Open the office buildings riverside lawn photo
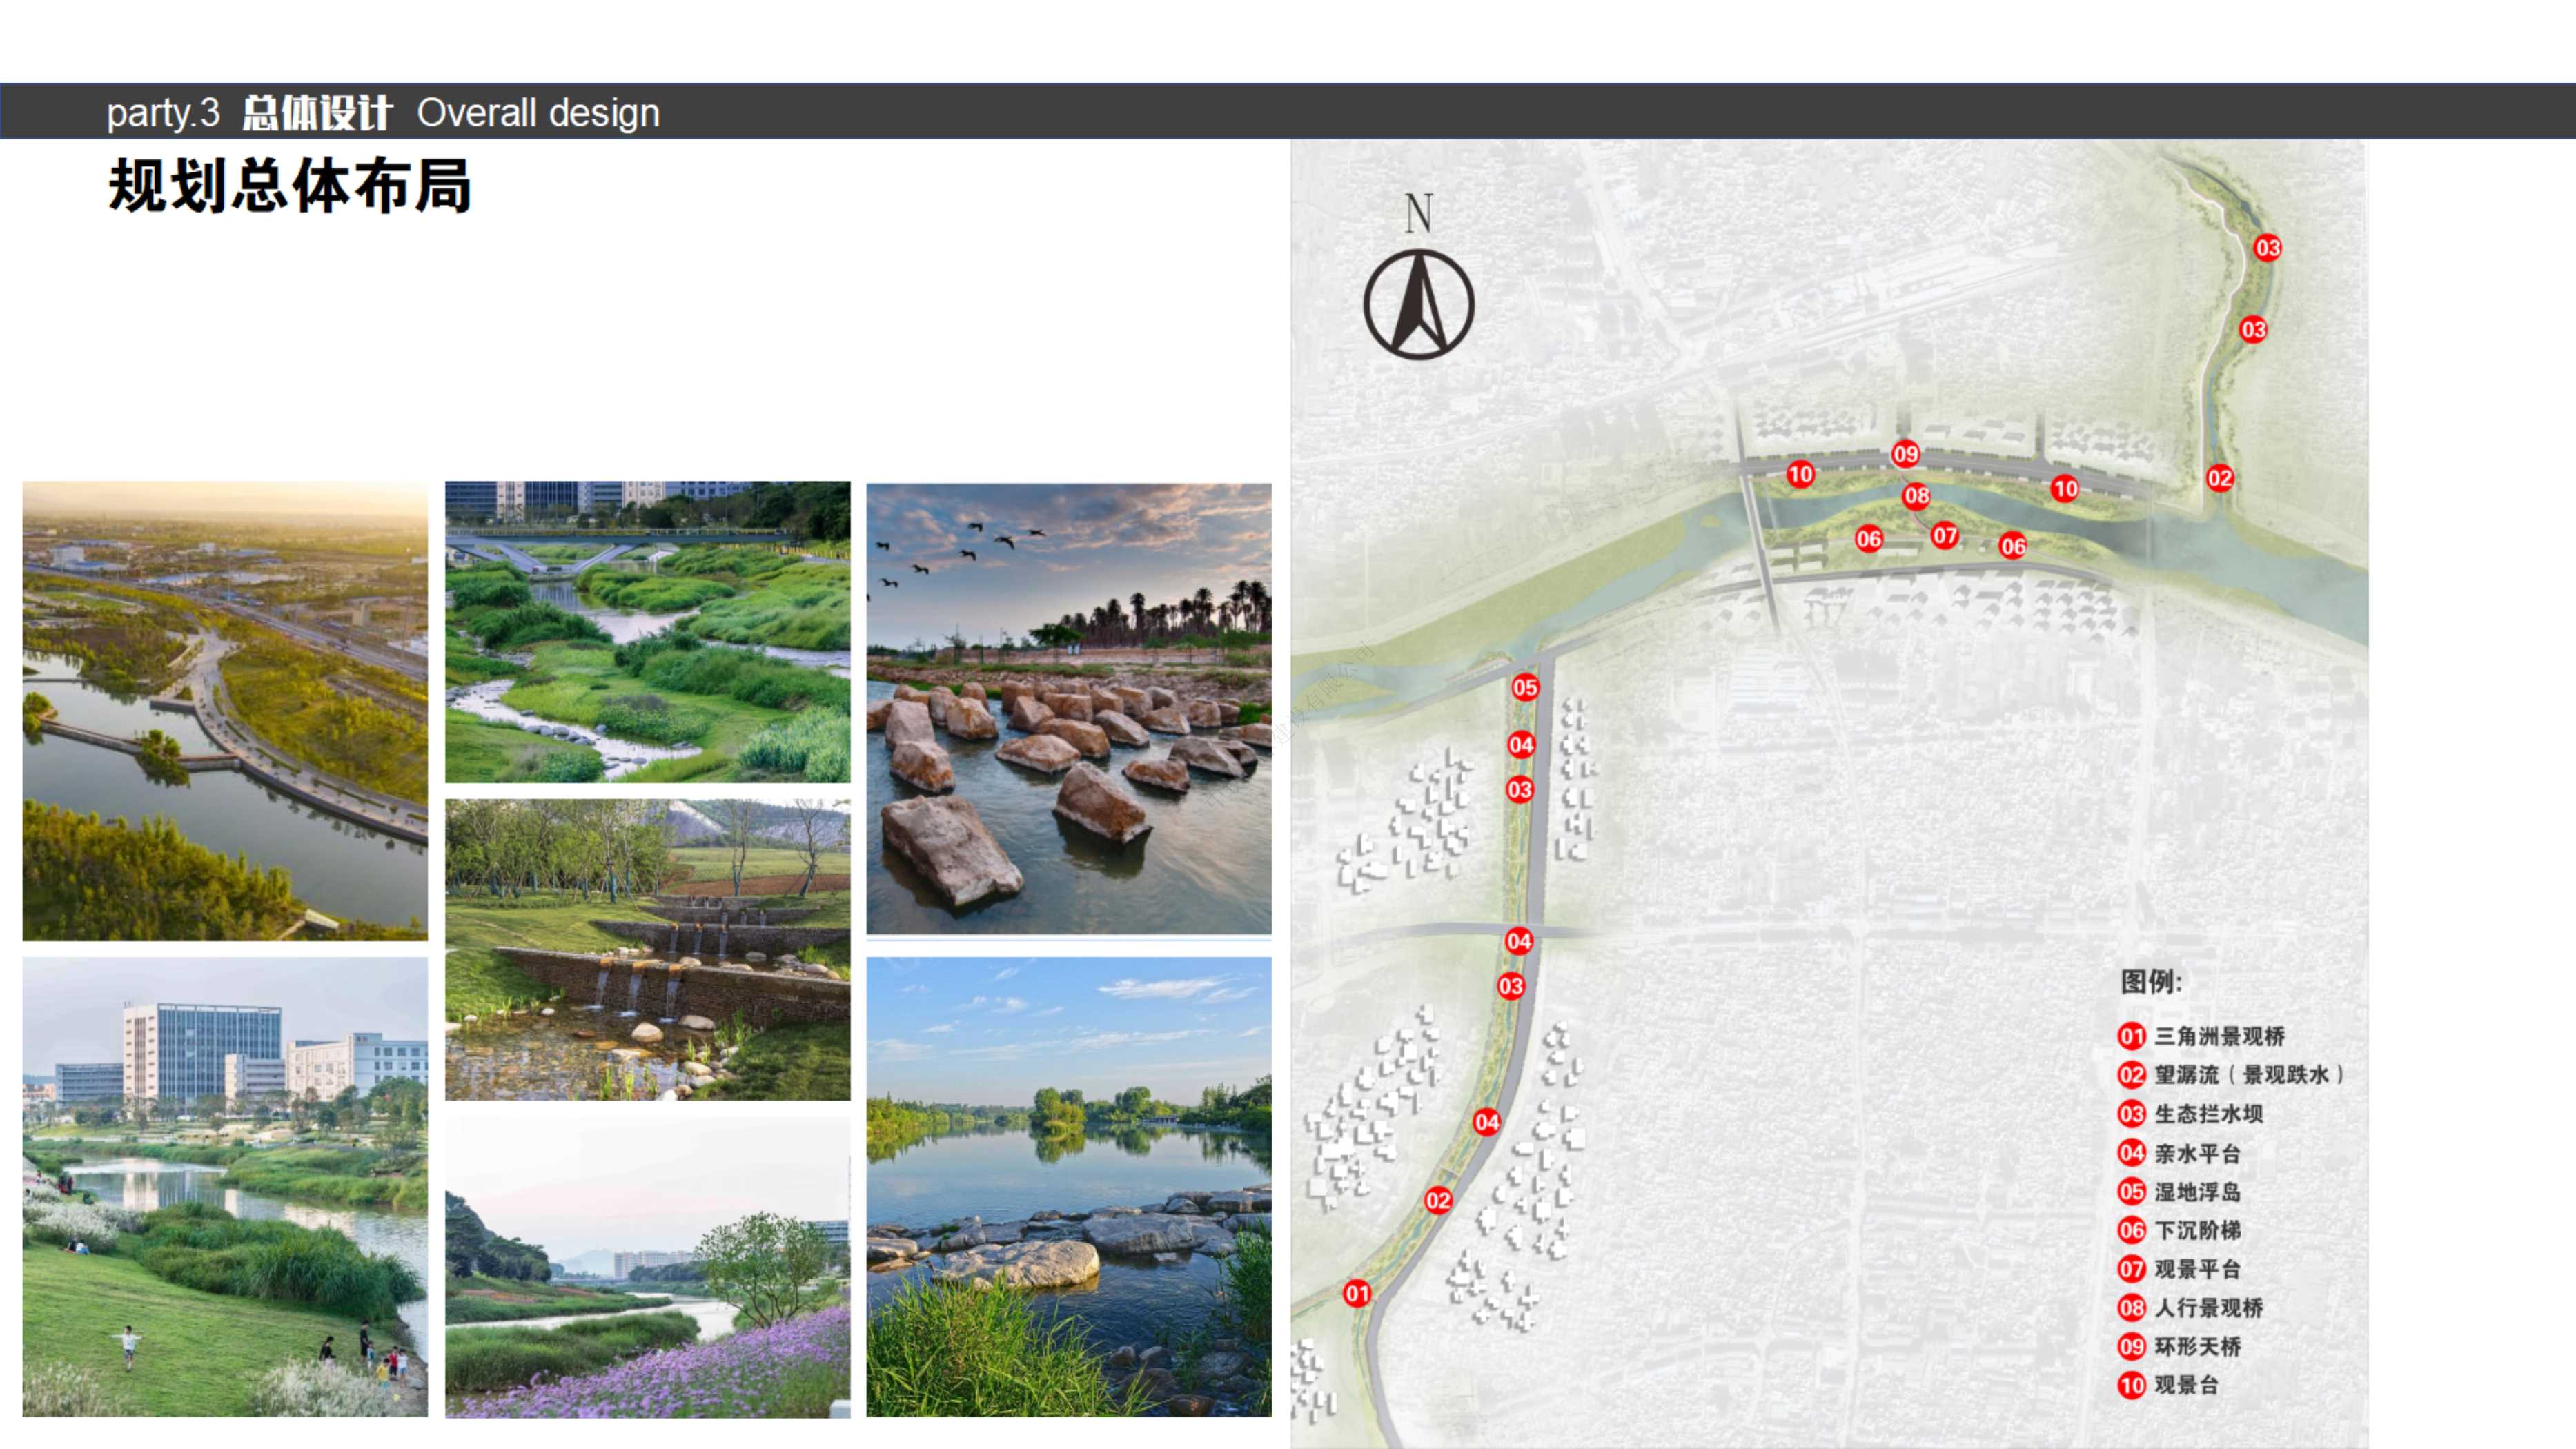This screenshot has height=1449, width=2576. tap(225, 1187)
